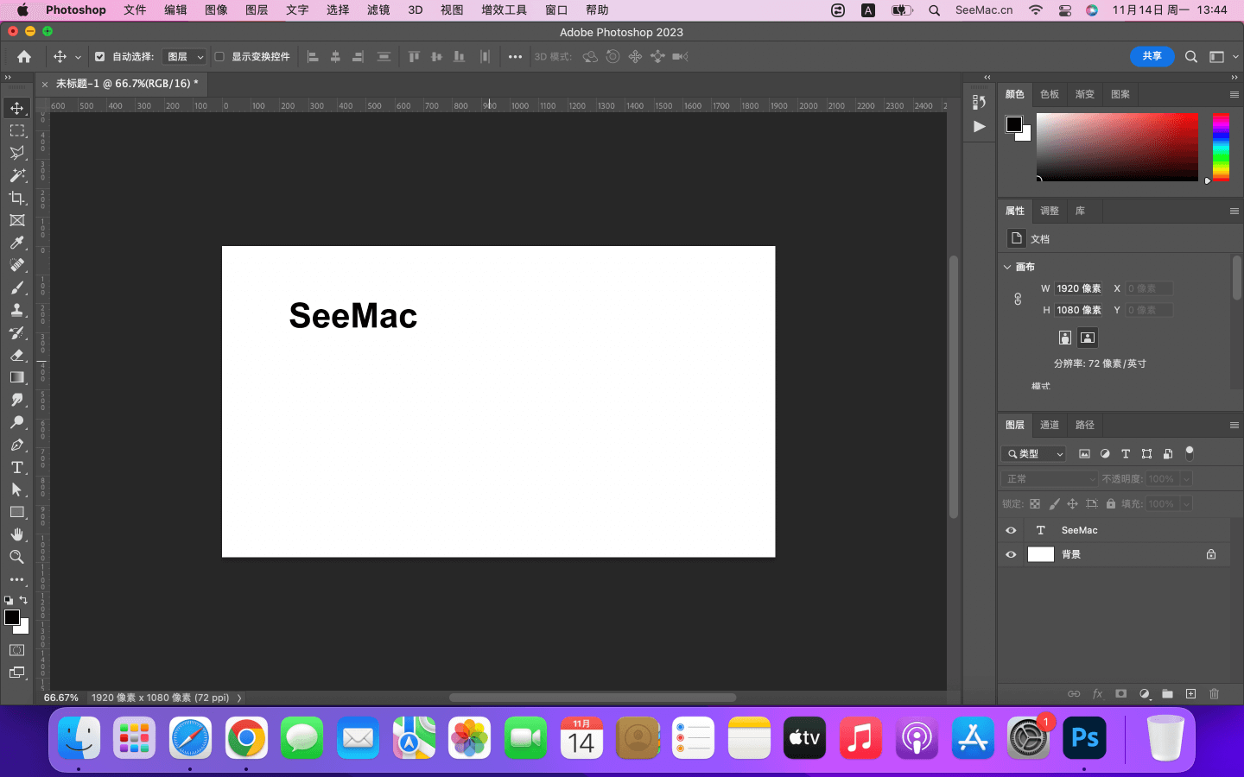This screenshot has height=777, width=1244.
Task: Open the 图层 auto-select dropdown
Action: click(x=184, y=57)
